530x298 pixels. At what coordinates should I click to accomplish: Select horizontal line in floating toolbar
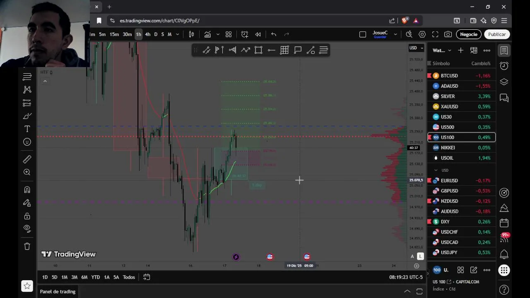(x=271, y=50)
